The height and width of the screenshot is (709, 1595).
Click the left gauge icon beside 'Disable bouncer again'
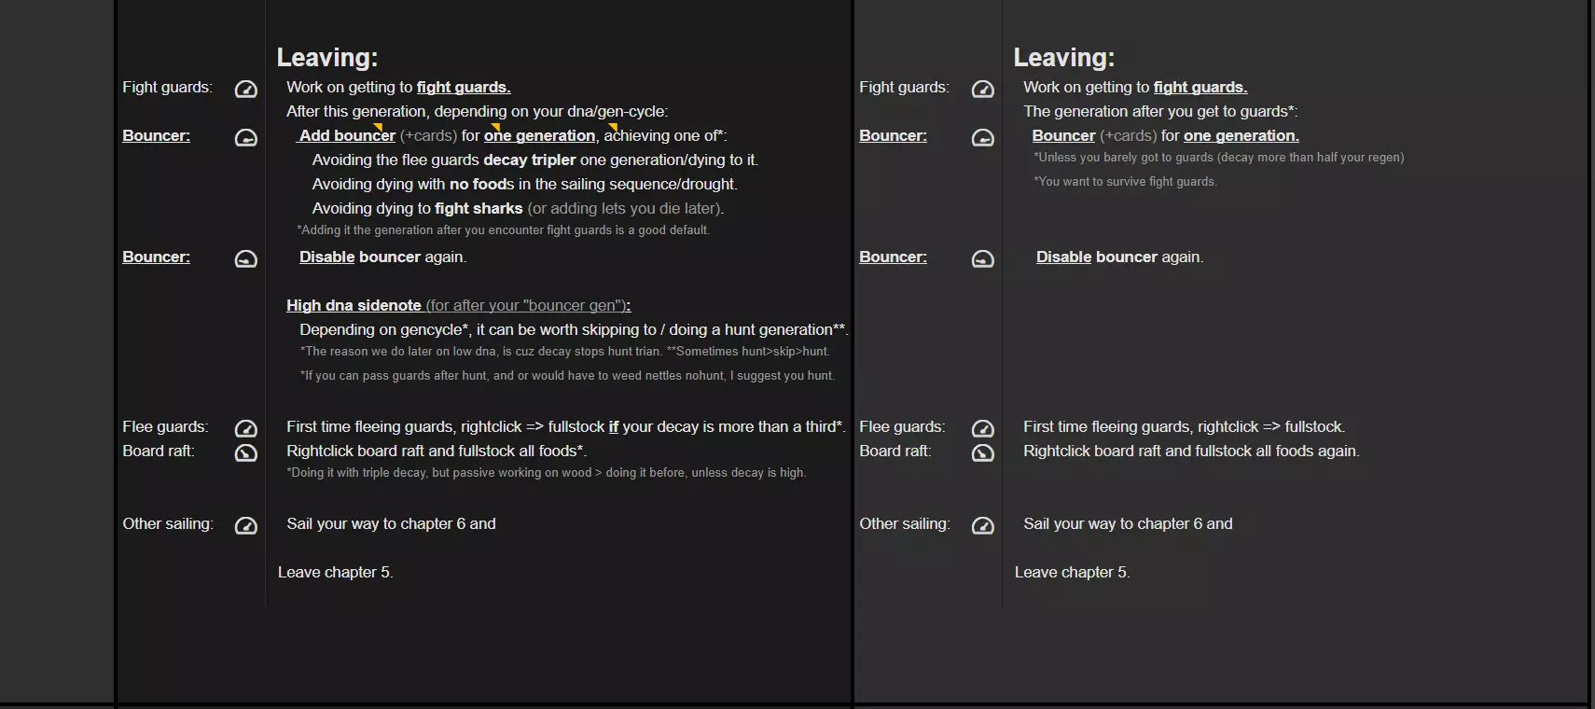pos(245,258)
